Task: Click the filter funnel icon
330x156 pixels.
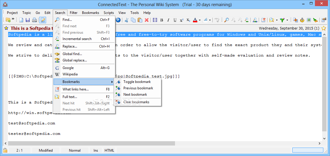Action: click(x=282, y=20)
